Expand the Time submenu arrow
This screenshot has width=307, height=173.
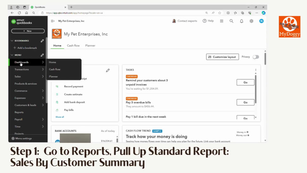(x=43, y=127)
